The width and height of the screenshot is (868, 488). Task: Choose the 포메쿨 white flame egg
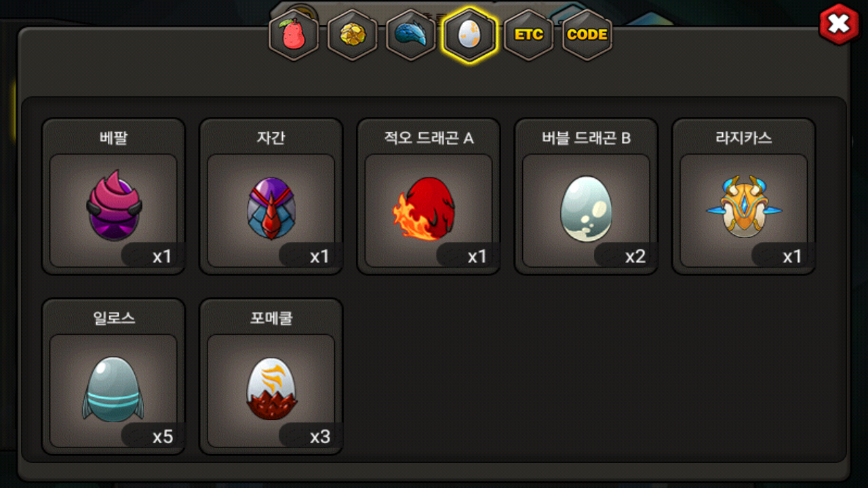coord(271,388)
